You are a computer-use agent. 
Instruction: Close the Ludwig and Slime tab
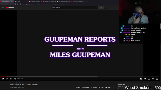point(55,1)
